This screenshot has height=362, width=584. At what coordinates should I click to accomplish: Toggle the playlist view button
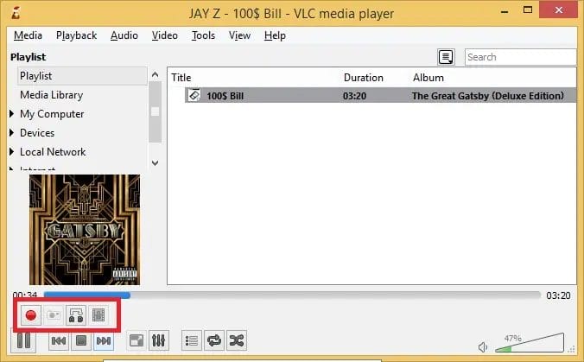(193, 341)
